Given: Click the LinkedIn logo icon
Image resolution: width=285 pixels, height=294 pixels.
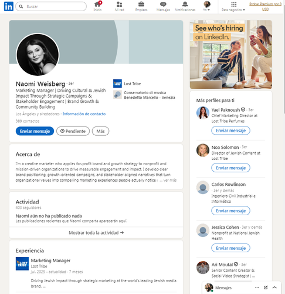Looking at the screenshot, I should coord(9,6).
